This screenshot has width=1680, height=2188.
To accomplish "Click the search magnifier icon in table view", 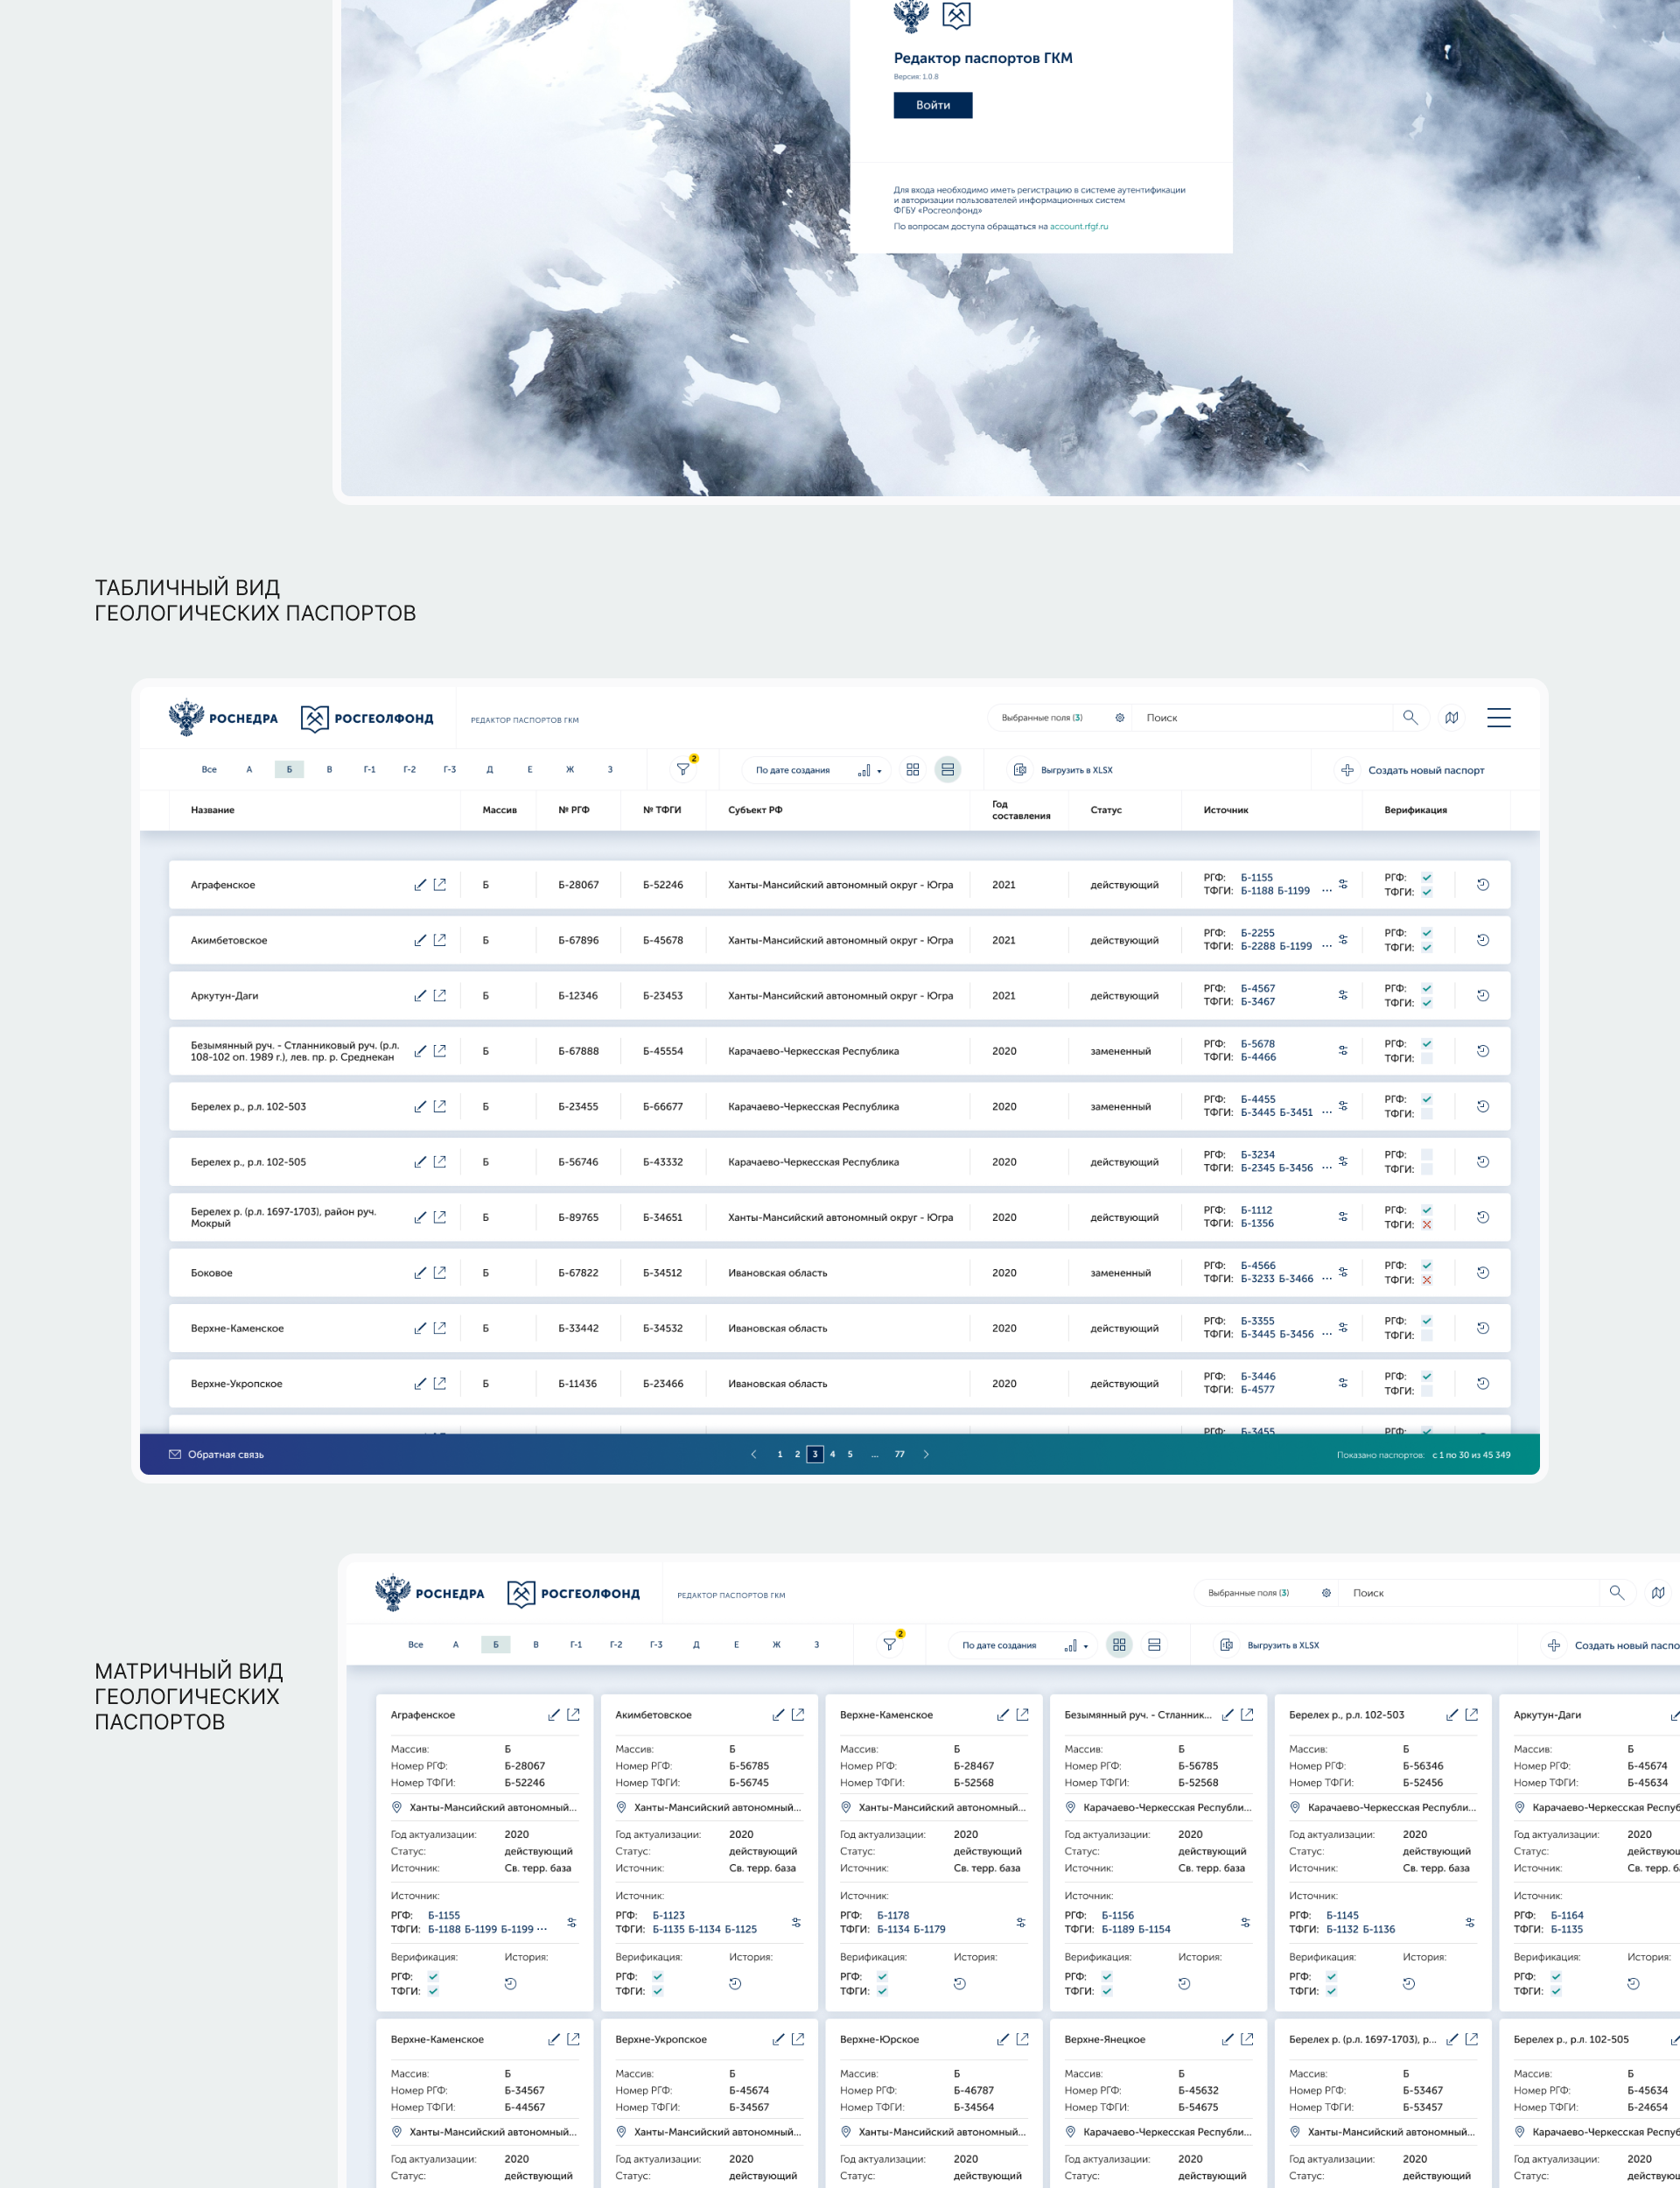I will click(x=1410, y=718).
